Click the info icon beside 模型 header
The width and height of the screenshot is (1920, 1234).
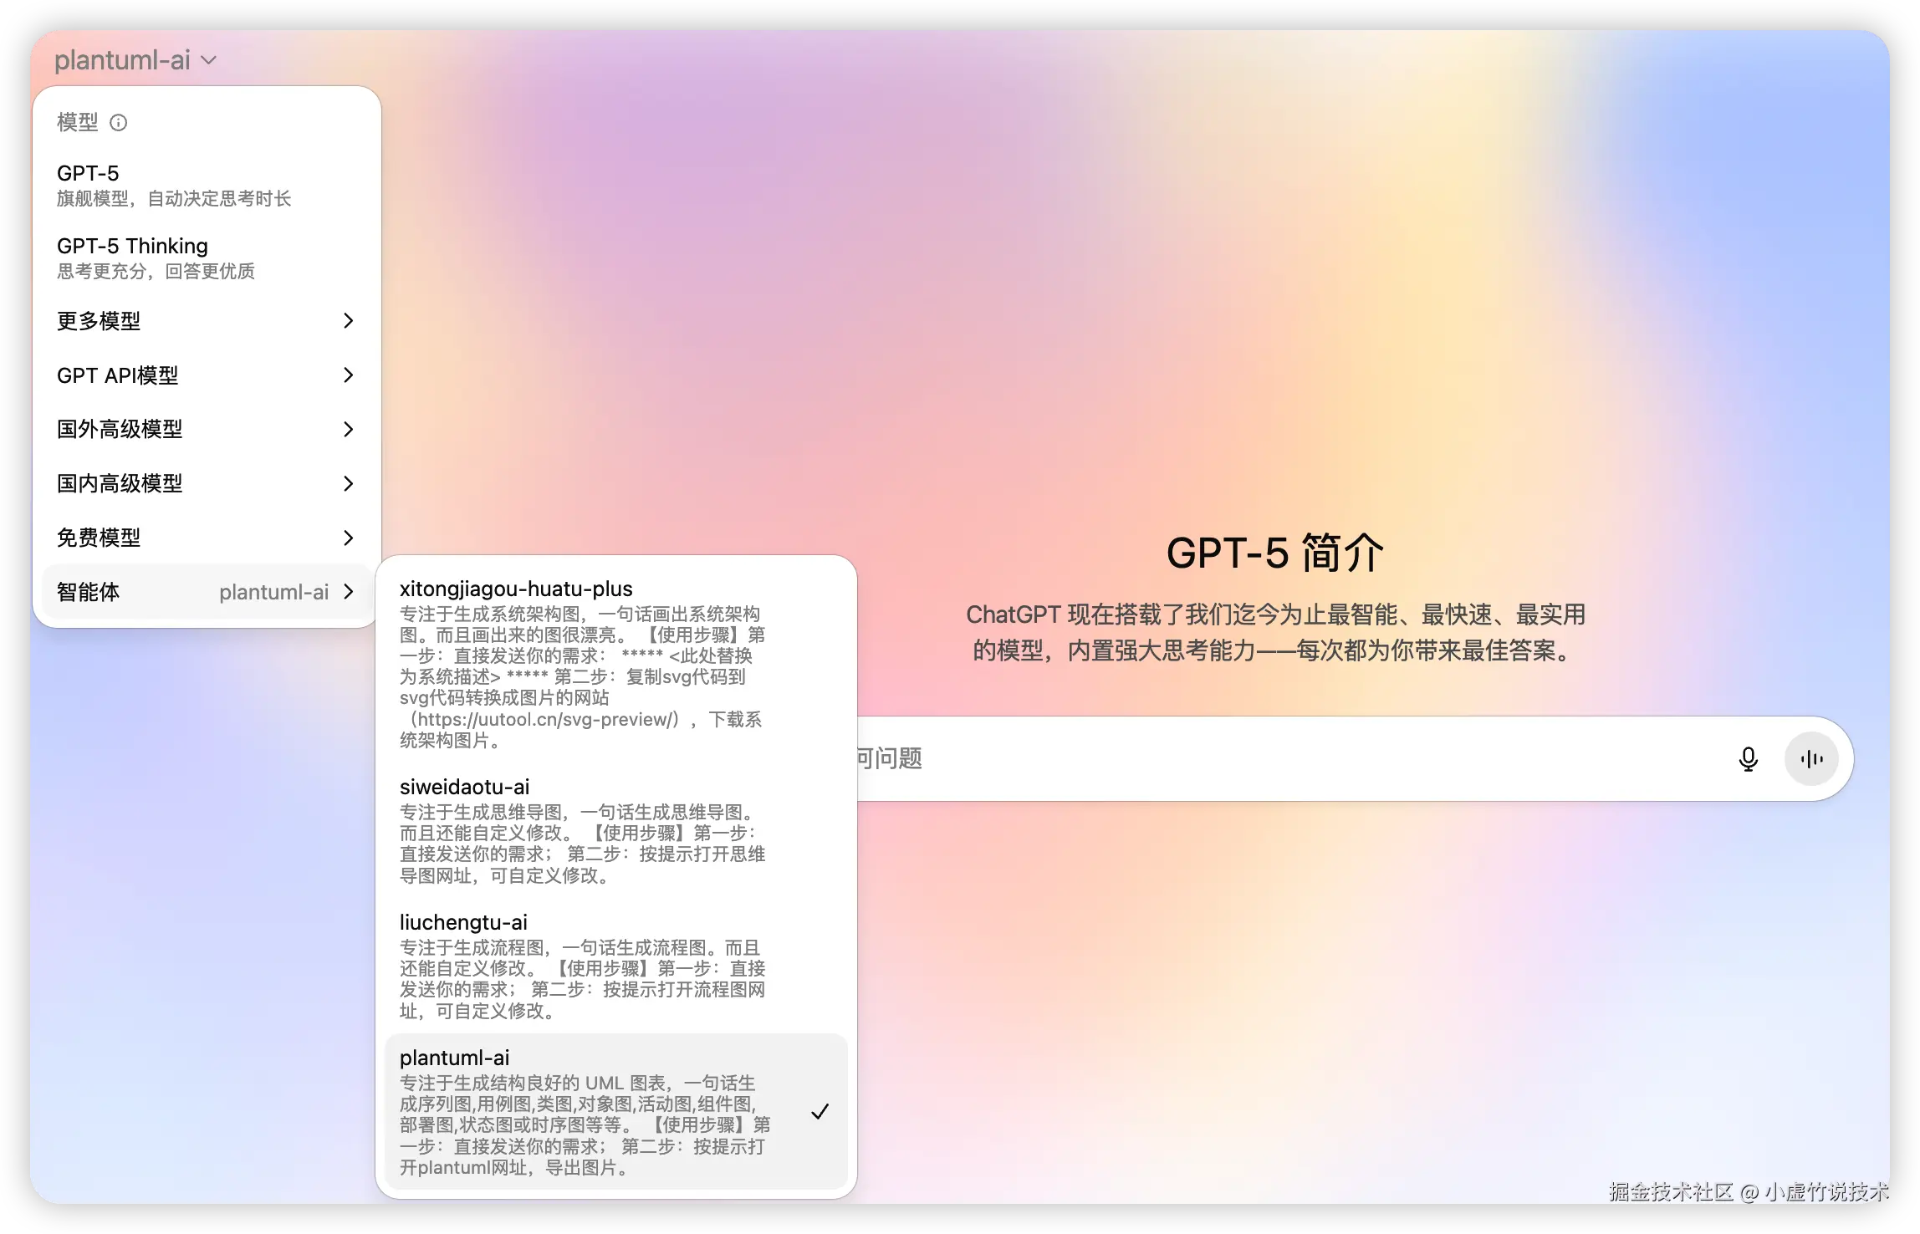[119, 123]
